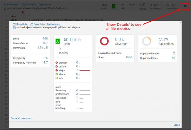Screen dimensions: 191x130
Task: Click the Complexity value 25
Action: pyautogui.click(x=46, y=58)
